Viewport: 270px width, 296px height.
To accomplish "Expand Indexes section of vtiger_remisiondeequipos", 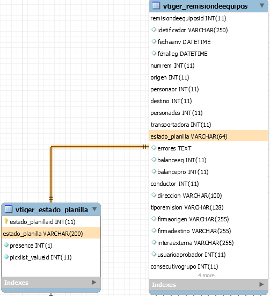I will [261, 284].
